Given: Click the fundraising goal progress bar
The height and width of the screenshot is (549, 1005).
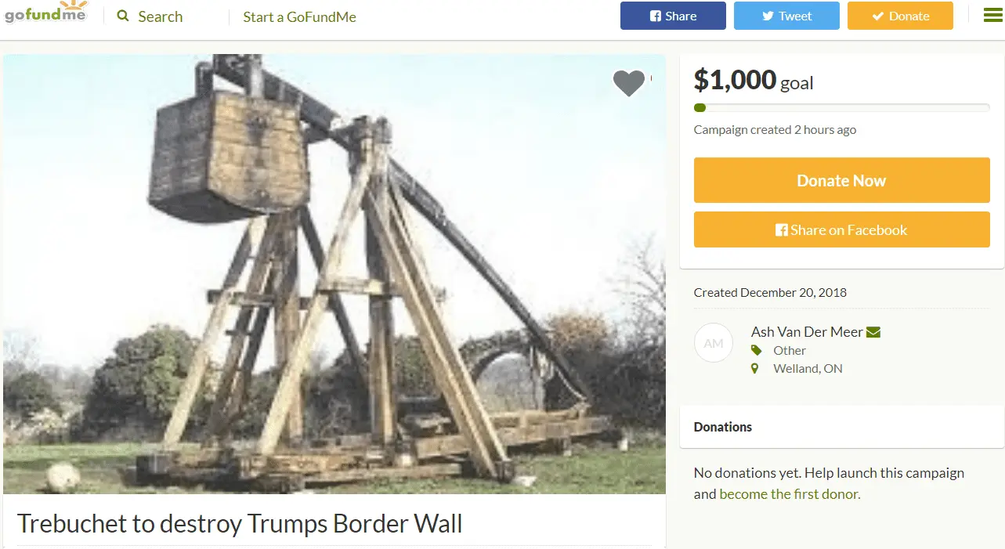Looking at the screenshot, I should (x=841, y=108).
